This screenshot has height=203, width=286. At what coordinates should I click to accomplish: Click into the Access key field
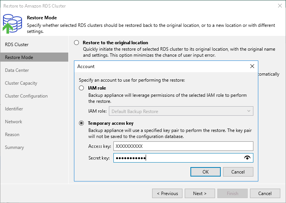point(183,146)
